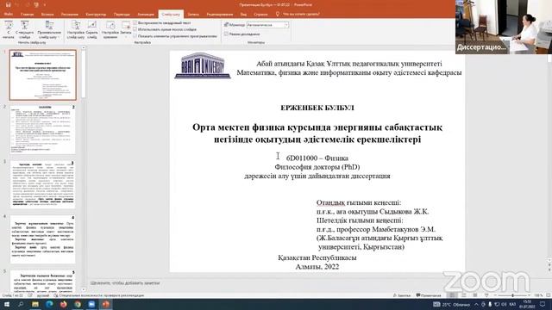552x310 pixels.
Task: Switch to the Конструктор ribbon tab
Action: click(x=96, y=15)
